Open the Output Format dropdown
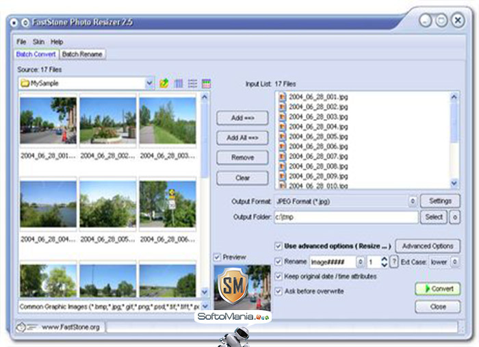 [x=413, y=201]
